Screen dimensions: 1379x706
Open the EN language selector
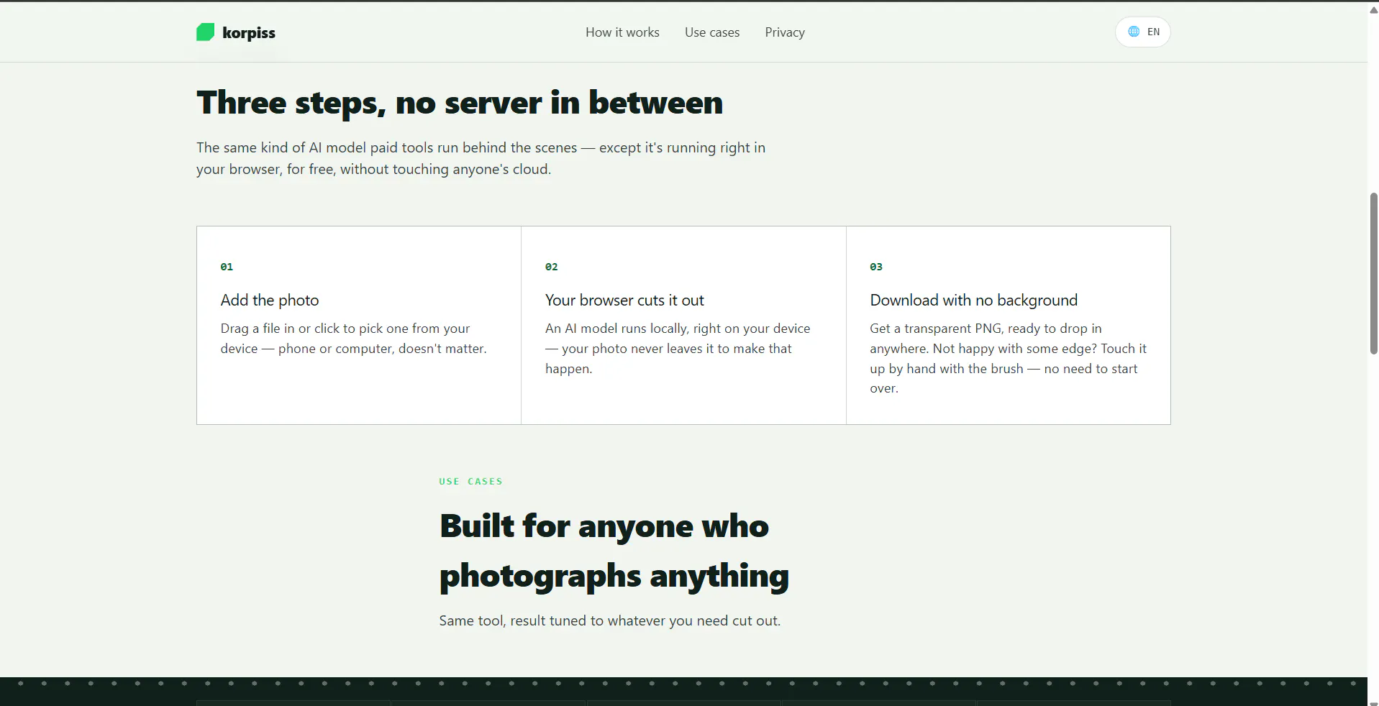(x=1143, y=32)
